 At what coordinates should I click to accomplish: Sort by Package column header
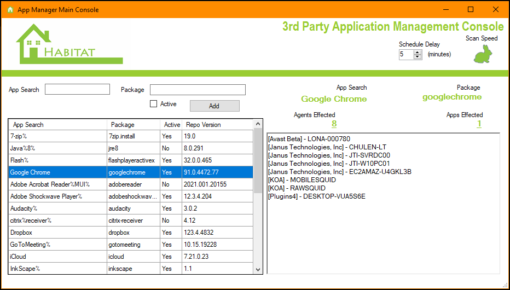(134, 125)
